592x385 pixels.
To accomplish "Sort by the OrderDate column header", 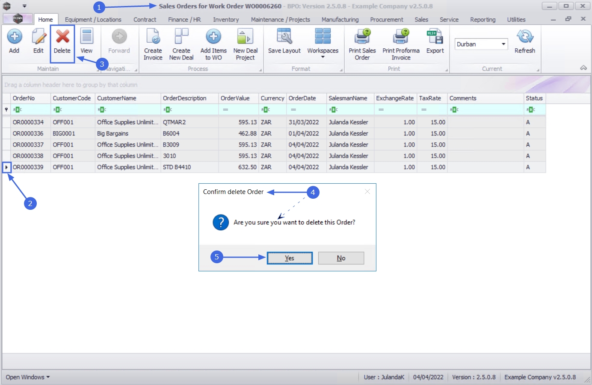I will coord(306,98).
